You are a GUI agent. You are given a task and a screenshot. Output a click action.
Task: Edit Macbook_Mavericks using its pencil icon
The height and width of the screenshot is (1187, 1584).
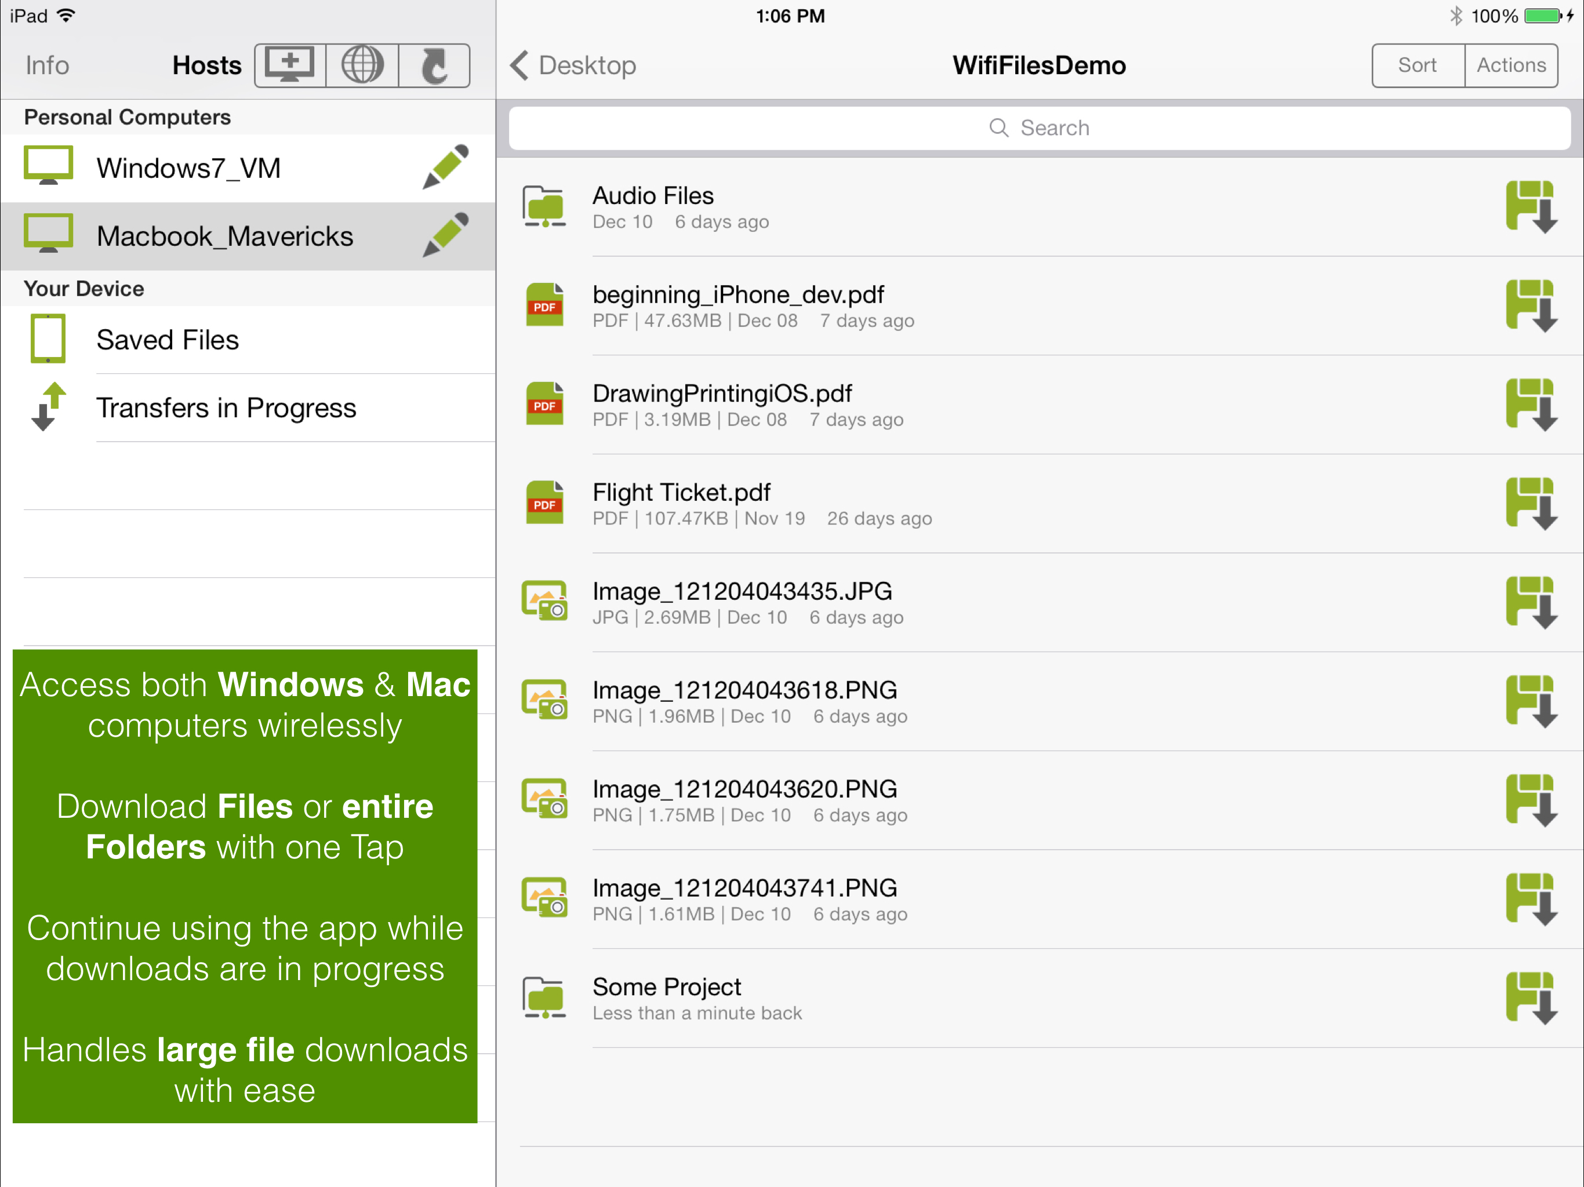[x=445, y=235]
